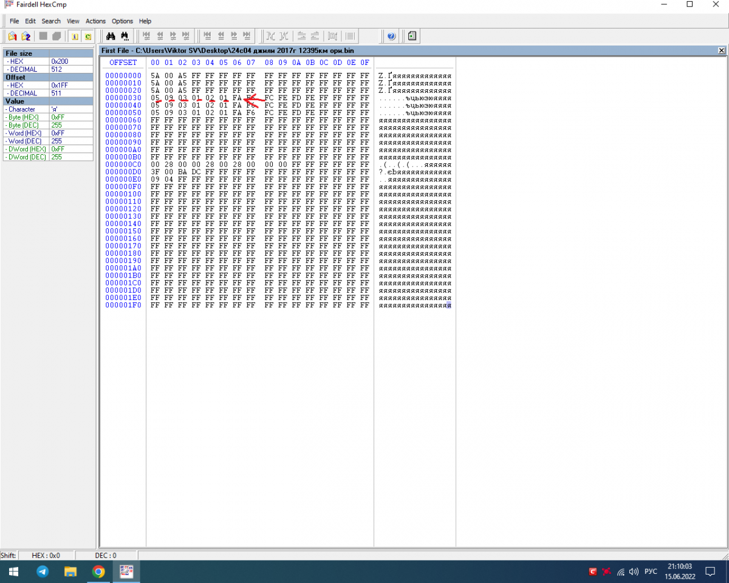Viewport: 729px width, 583px height.
Task: Select offset row 00000030
Action: click(123, 98)
